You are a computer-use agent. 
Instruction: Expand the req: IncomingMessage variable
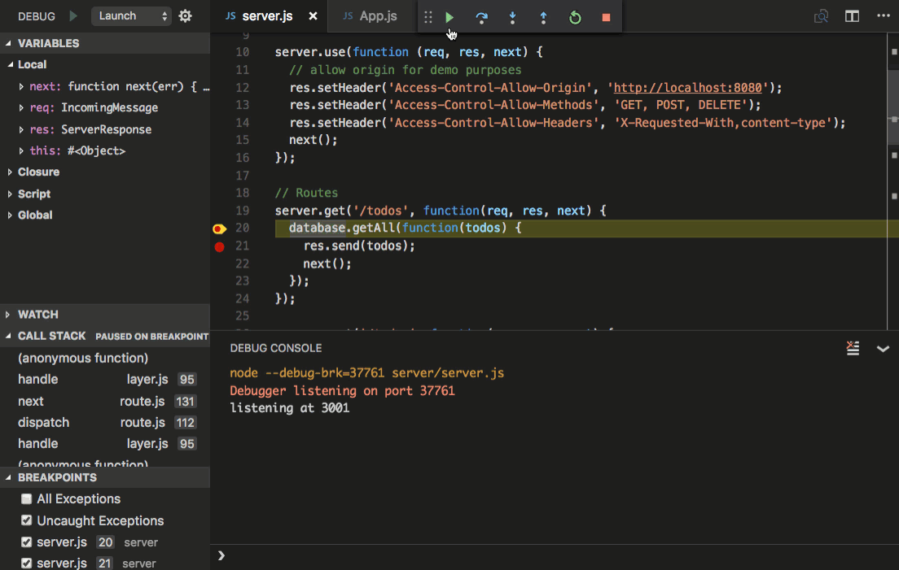pyautogui.click(x=20, y=107)
